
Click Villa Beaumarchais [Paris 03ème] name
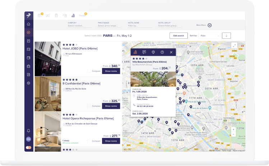click(150, 62)
